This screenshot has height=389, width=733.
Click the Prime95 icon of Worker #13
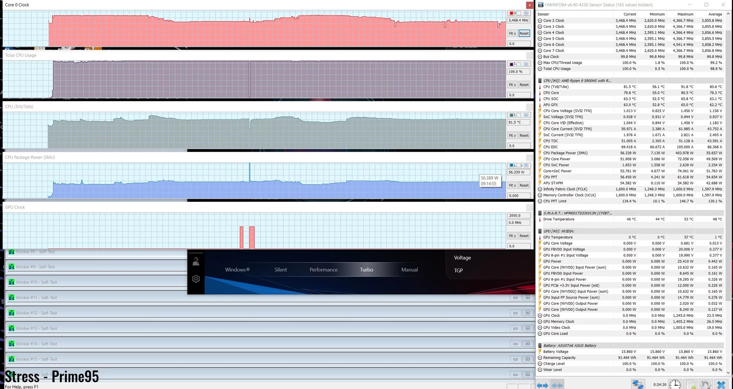click(x=11, y=328)
